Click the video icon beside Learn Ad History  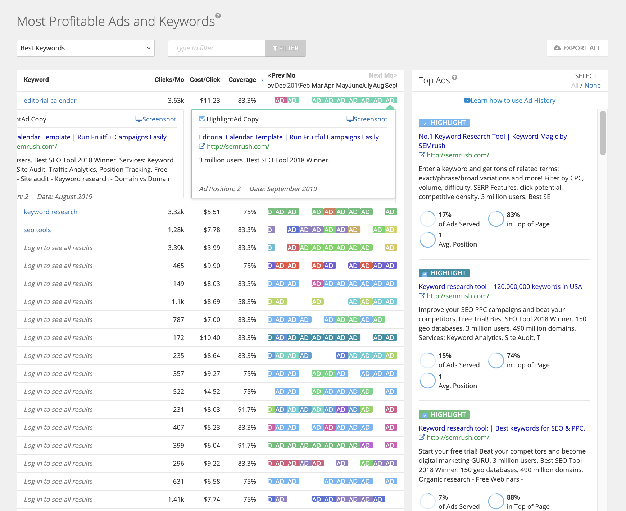point(467,101)
